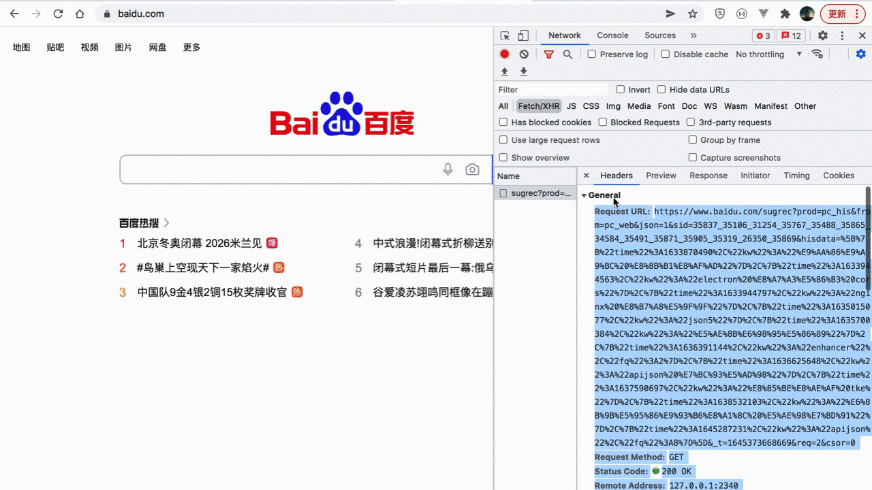
Task: Open the Response tab
Action: [708, 175]
